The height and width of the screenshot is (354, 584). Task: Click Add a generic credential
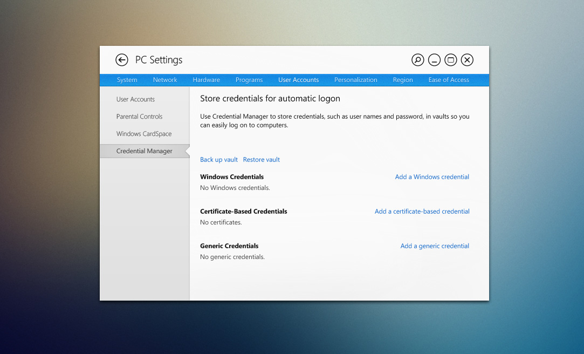pyautogui.click(x=435, y=246)
